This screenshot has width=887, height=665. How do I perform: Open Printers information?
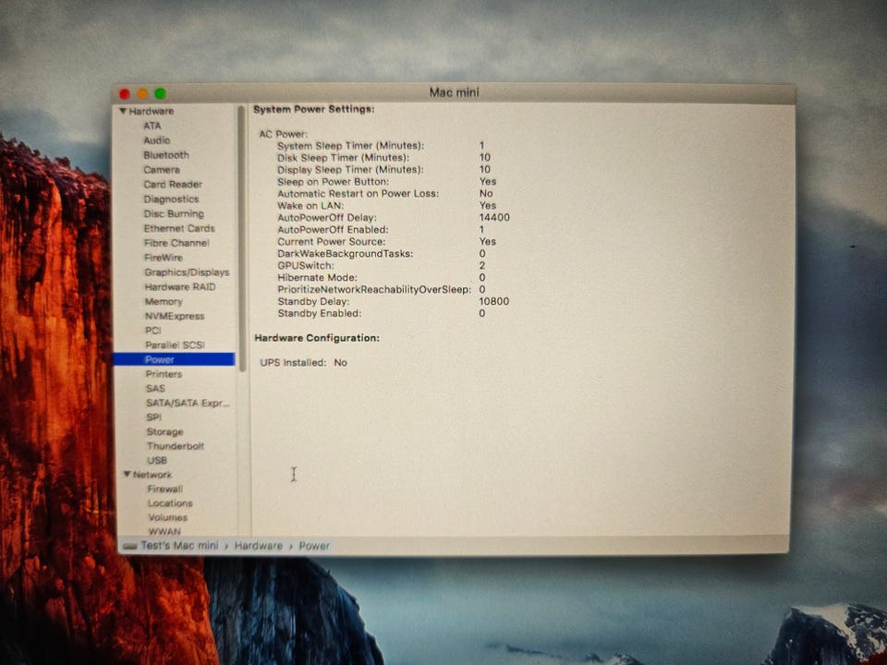[x=164, y=374]
